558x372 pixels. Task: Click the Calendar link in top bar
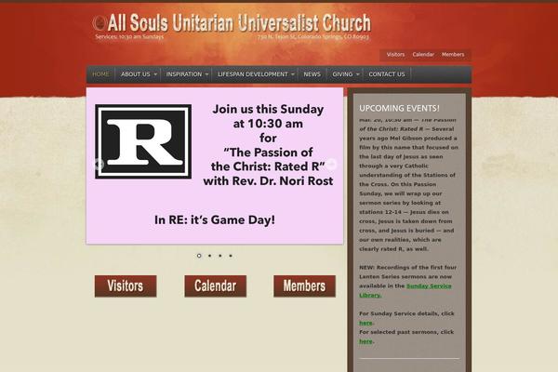(423, 55)
